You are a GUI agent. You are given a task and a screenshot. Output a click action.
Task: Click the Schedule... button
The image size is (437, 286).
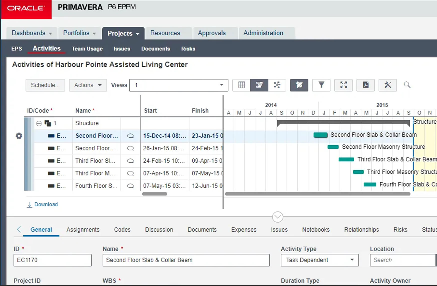[x=45, y=85]
